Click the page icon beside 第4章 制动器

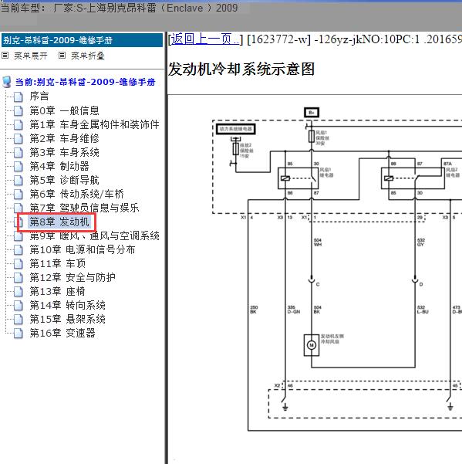coord(19,166)
